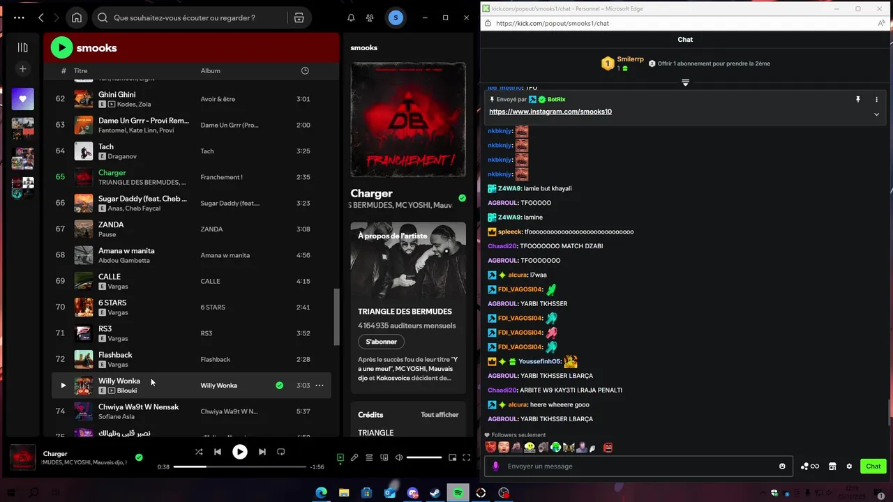This screenshot has height=502, width=893.
Task: Open the Spotify profile avatar S
Action: pos(396,17)
